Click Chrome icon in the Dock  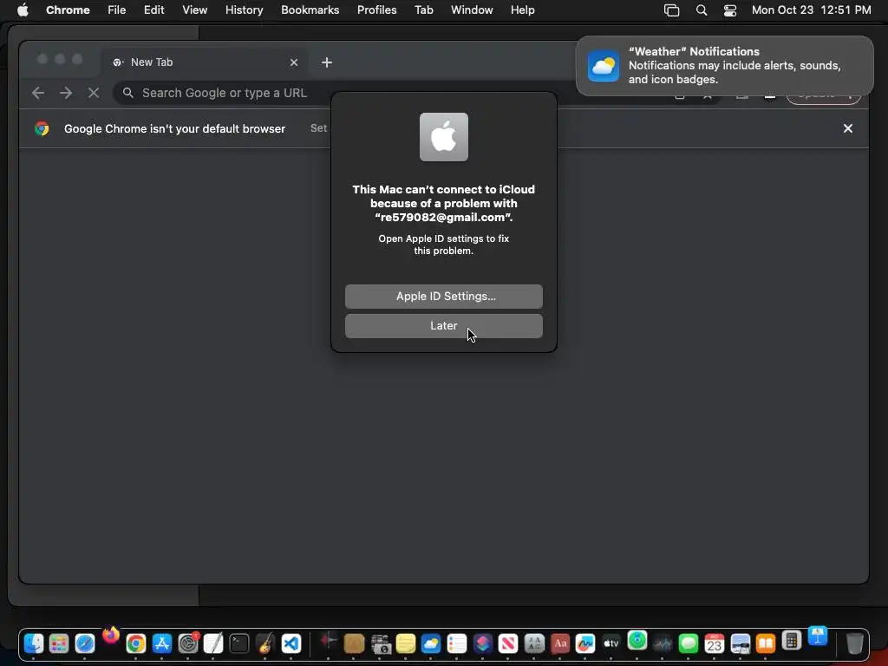(136, 643)
